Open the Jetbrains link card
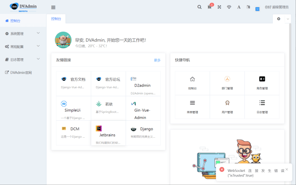This screenshot has width=296, height=185. 108,133
